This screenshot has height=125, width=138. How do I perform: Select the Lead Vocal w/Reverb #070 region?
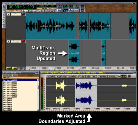click(50, 26)
